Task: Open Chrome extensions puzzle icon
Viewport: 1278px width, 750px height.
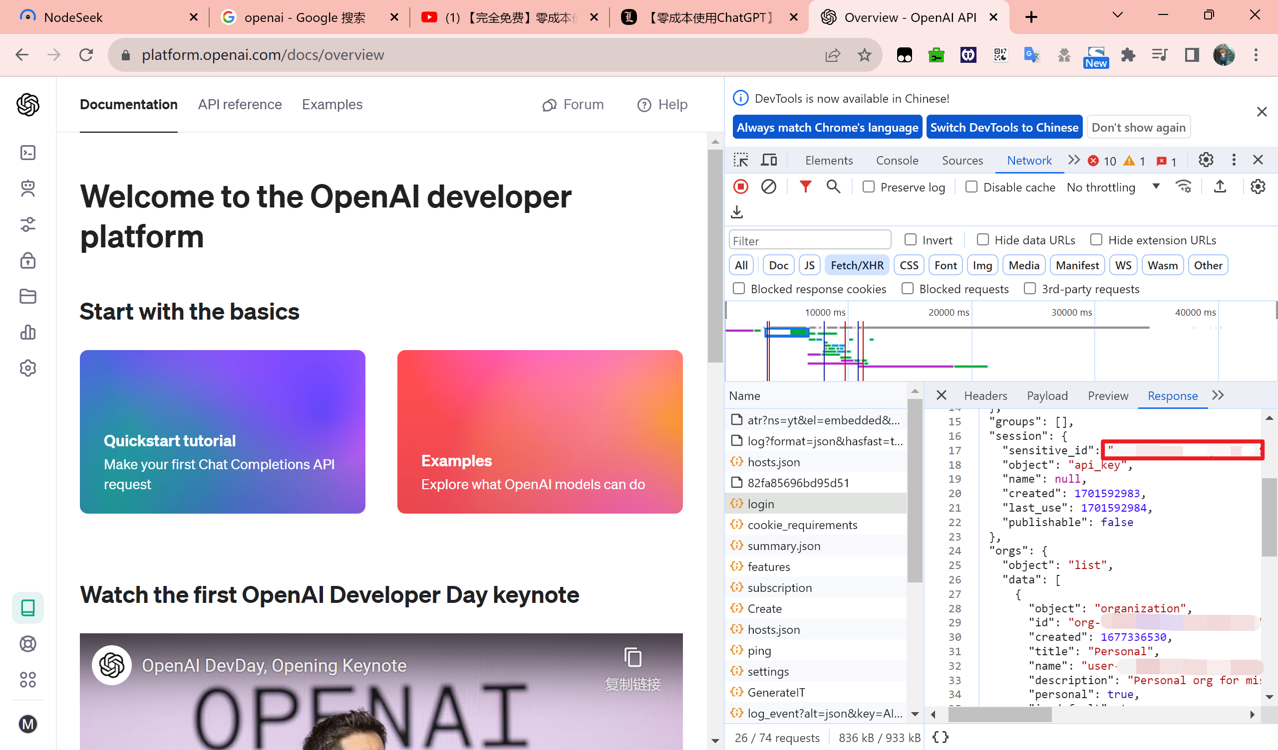Action: click(1128, 55)
